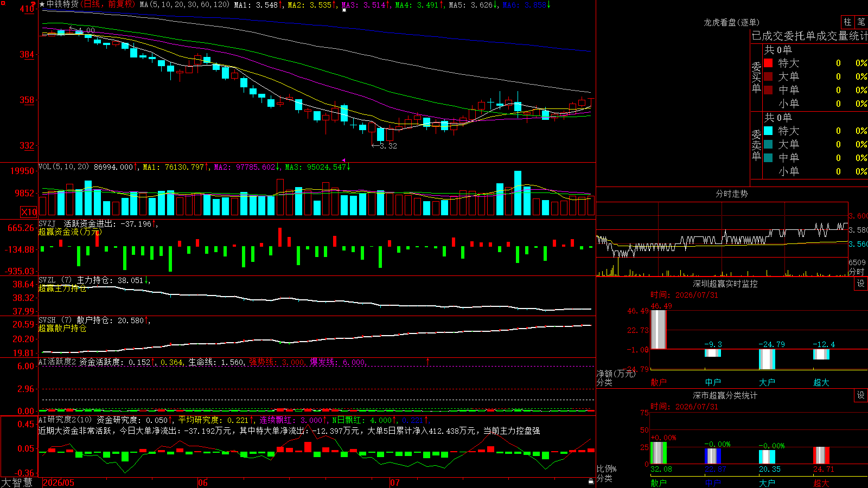The width and height of the screenshot is (868, 488).
Task: Click the 大户 bar showing -24.79
Action: pyautogui.click(x=767, y=359)
